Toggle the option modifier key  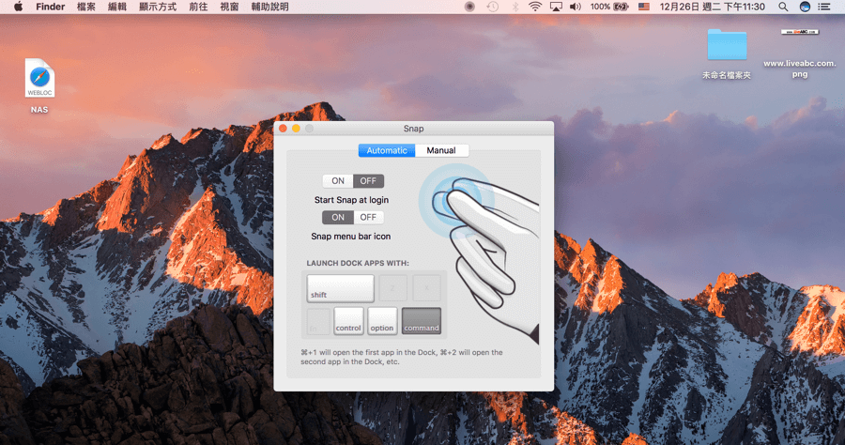[382, 321]
